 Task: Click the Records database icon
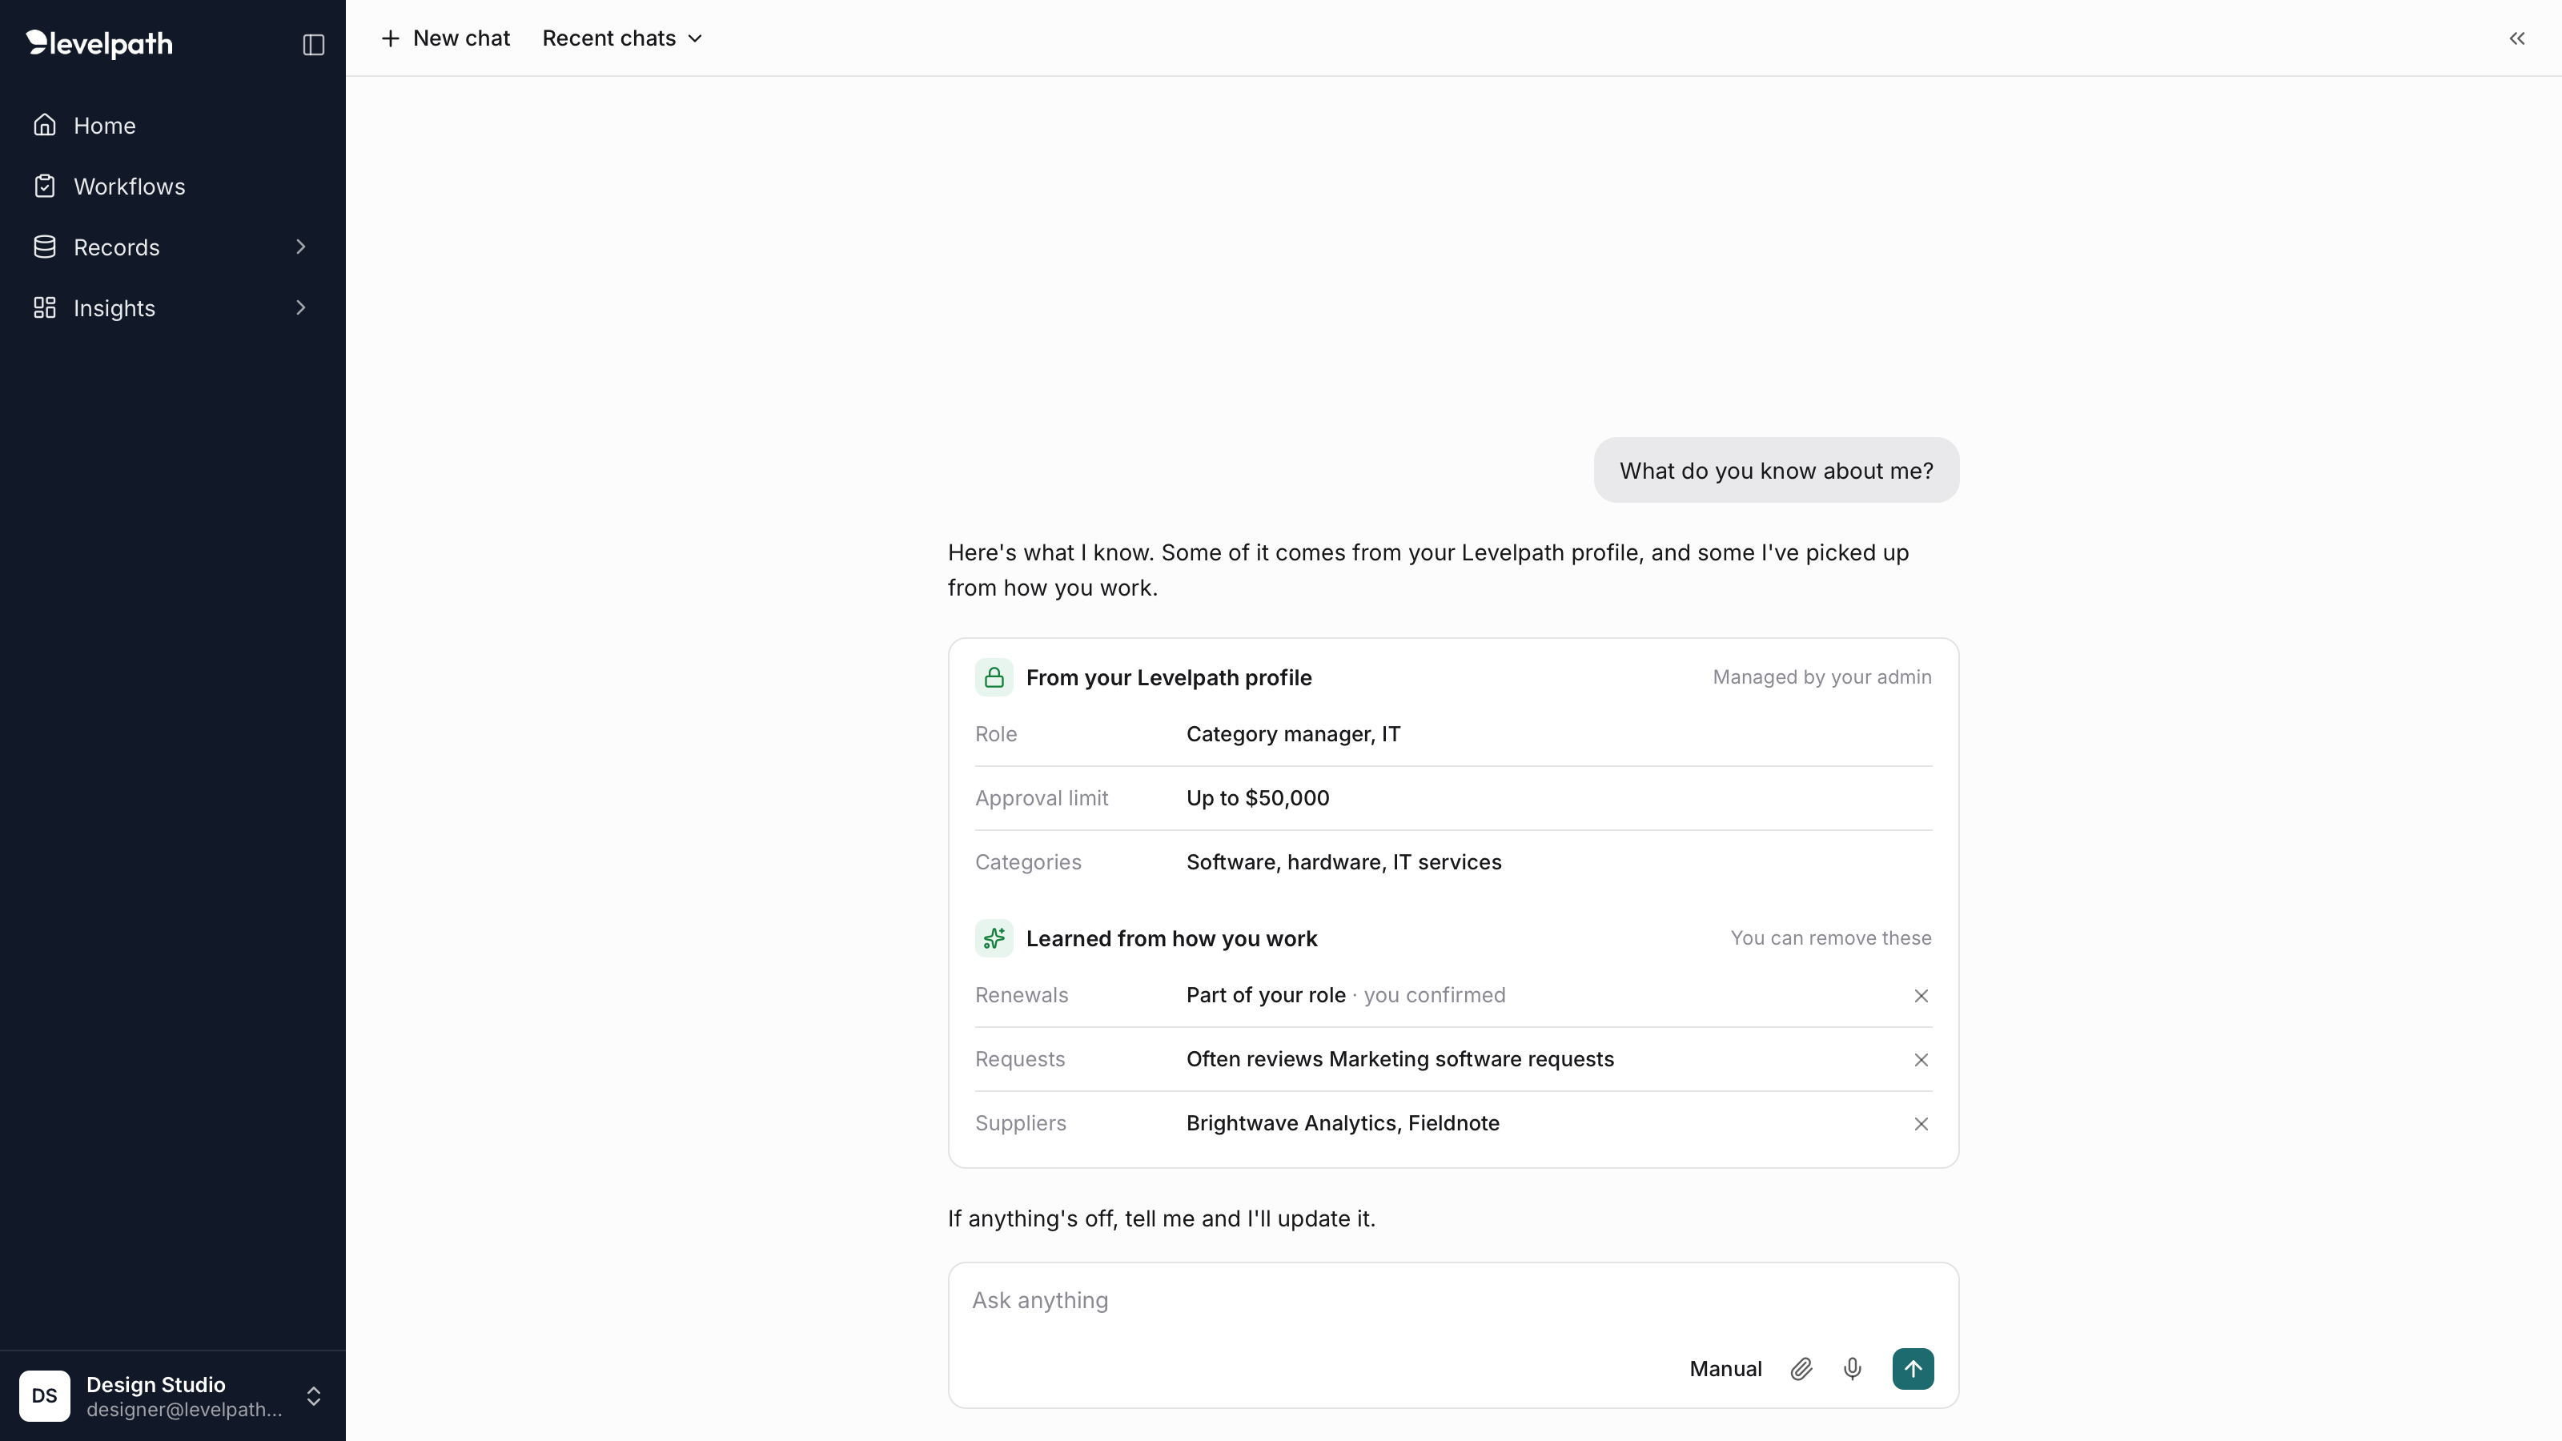tap(45, 247)
